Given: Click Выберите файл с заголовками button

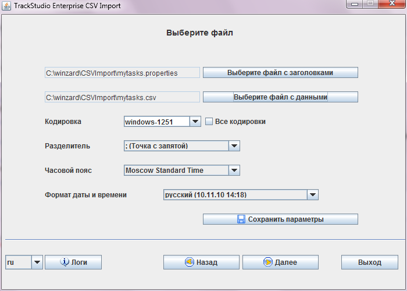Looking at the screenshot, I should click(x=280, y=73).
